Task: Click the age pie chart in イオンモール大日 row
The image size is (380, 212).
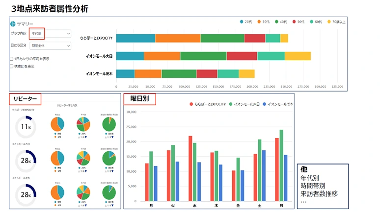Action: [83, 158]
